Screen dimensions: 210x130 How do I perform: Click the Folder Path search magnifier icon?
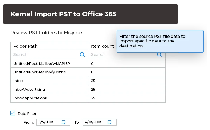(x=82, y=54)
